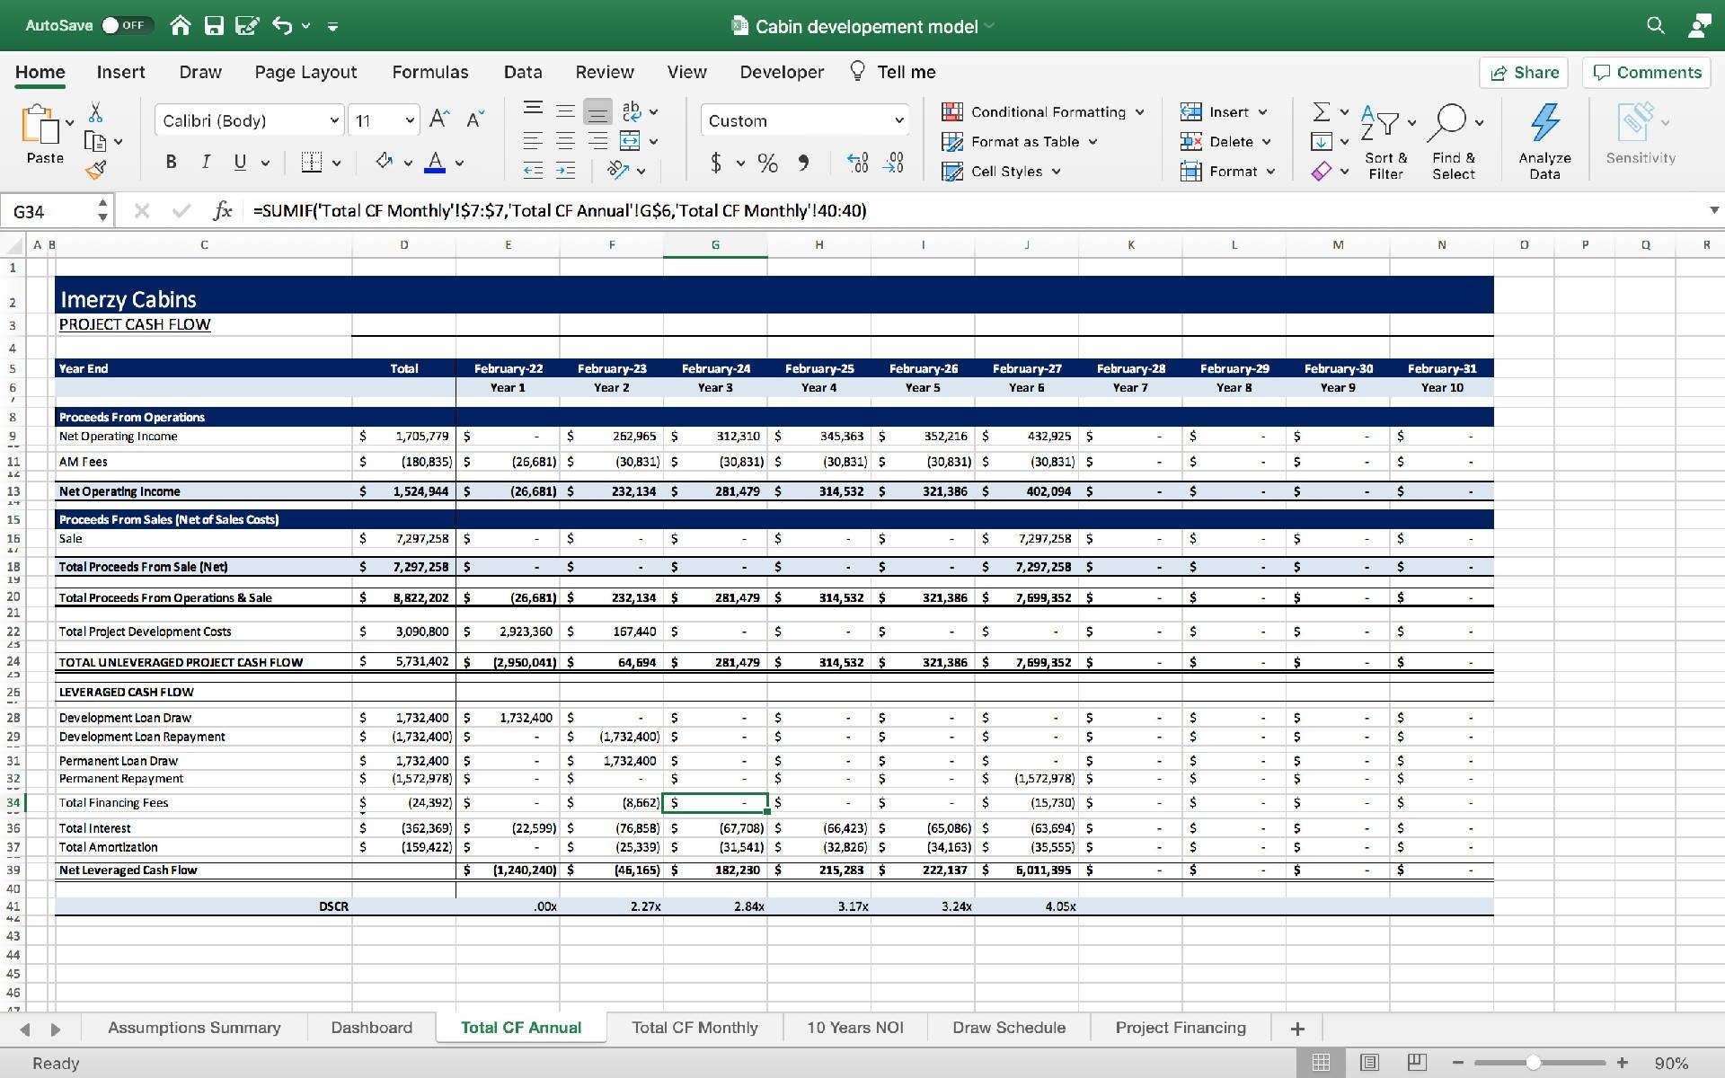Click the Decrease Indent icon
Image resolution: width=1725 pixels, height=1078 pixels.
pyautogui.click(x=533, y=169)
